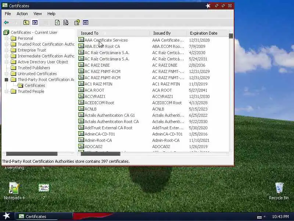The height and width of the screenshot is (221, 294).
Task: Sort by the Issued By column header
Action: click(168, 33)
